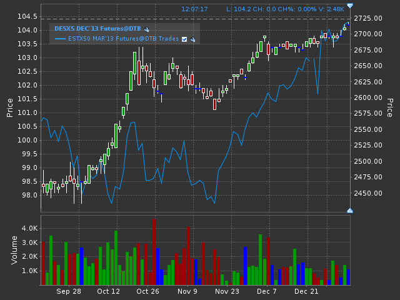Click the Dec 7 date label
The width and height of the screenshot is (400, 300).
[267, 291]
